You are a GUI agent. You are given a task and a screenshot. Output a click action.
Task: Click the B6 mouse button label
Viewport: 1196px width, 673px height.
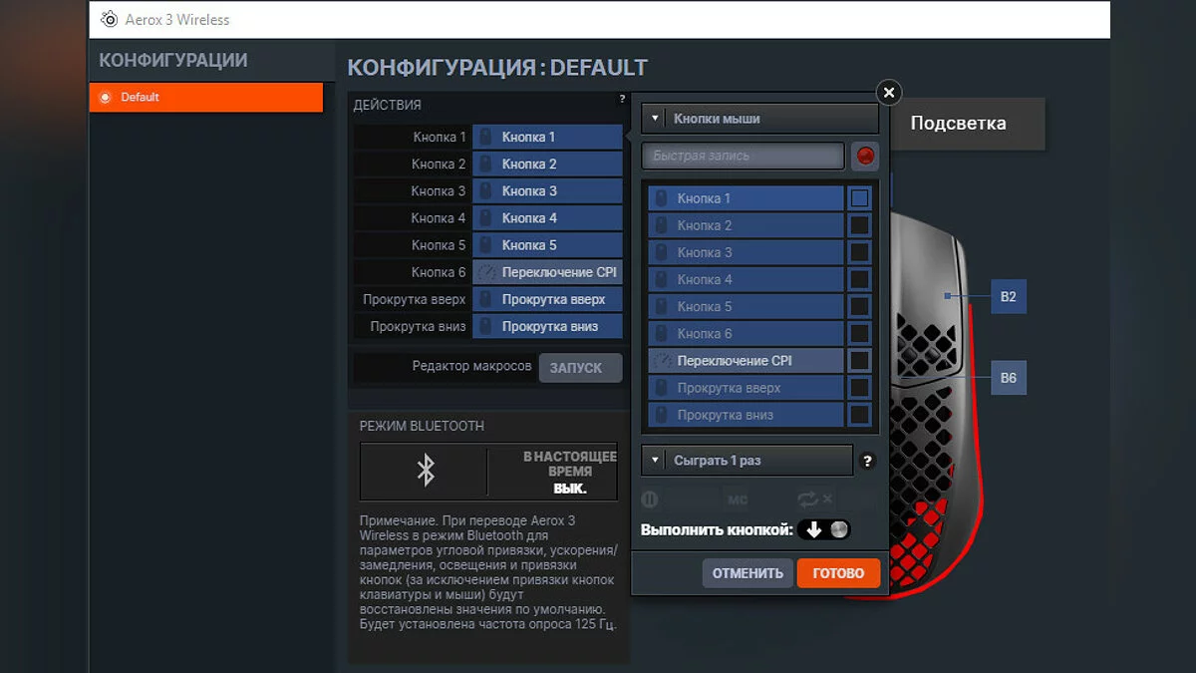[1008, 379]
